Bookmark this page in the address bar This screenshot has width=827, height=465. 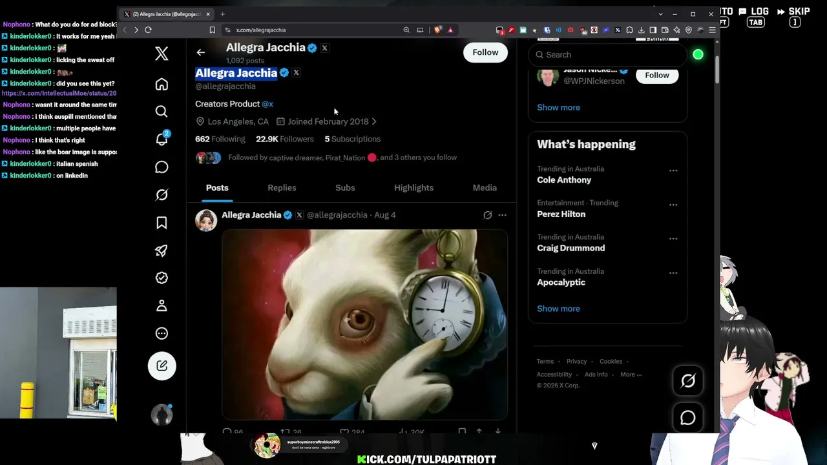(x=212, y=30)
